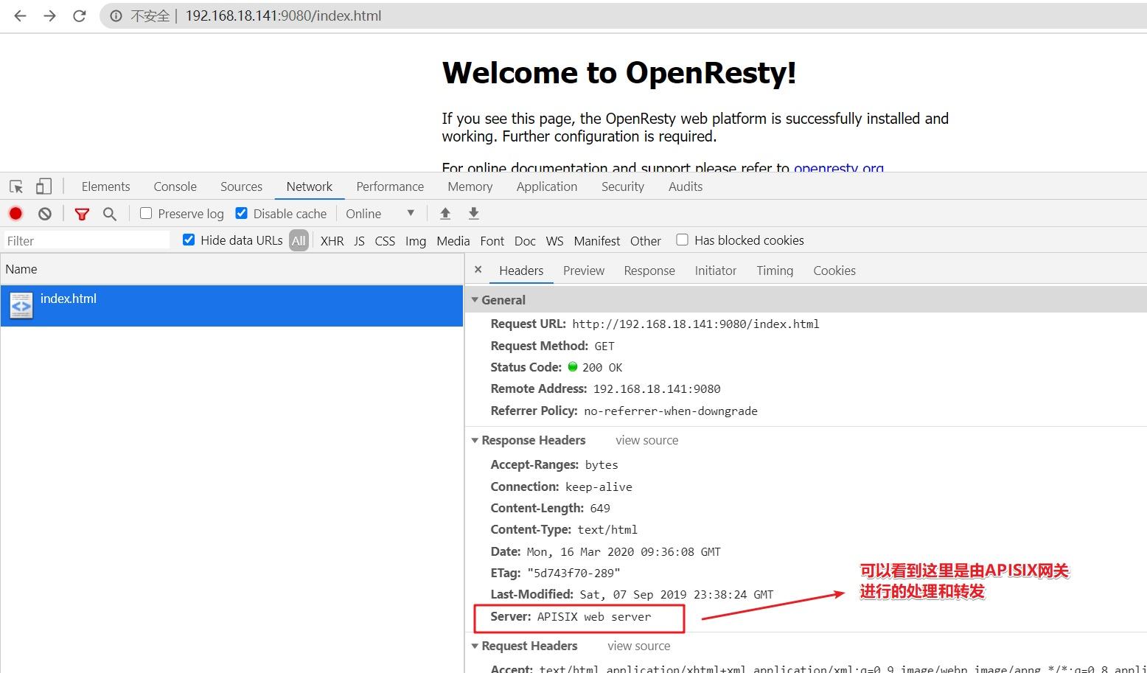Switch to the Sources panel

pyautogui.click(x=241, y=186)
